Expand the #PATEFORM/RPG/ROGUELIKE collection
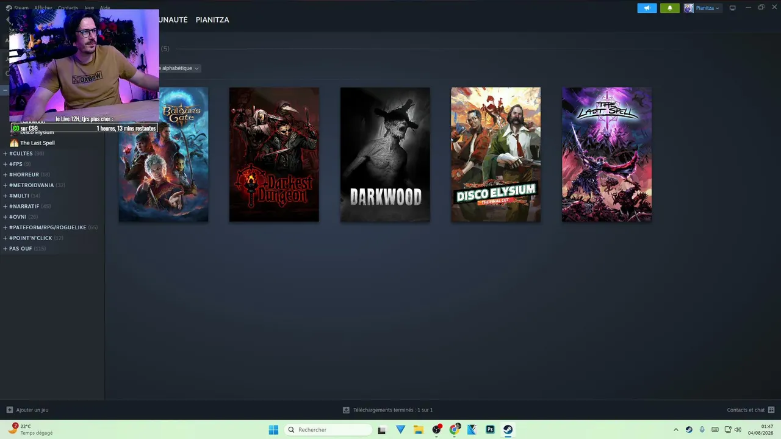Image resolution: width=781 pixels, height=439 pixels. (x=5, y=227)
